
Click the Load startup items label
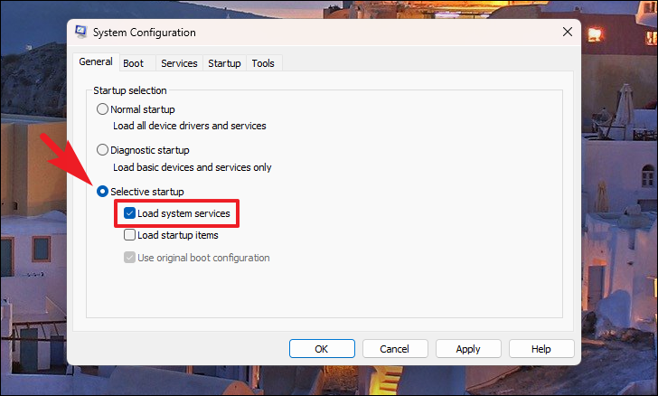tap(178, 235)
